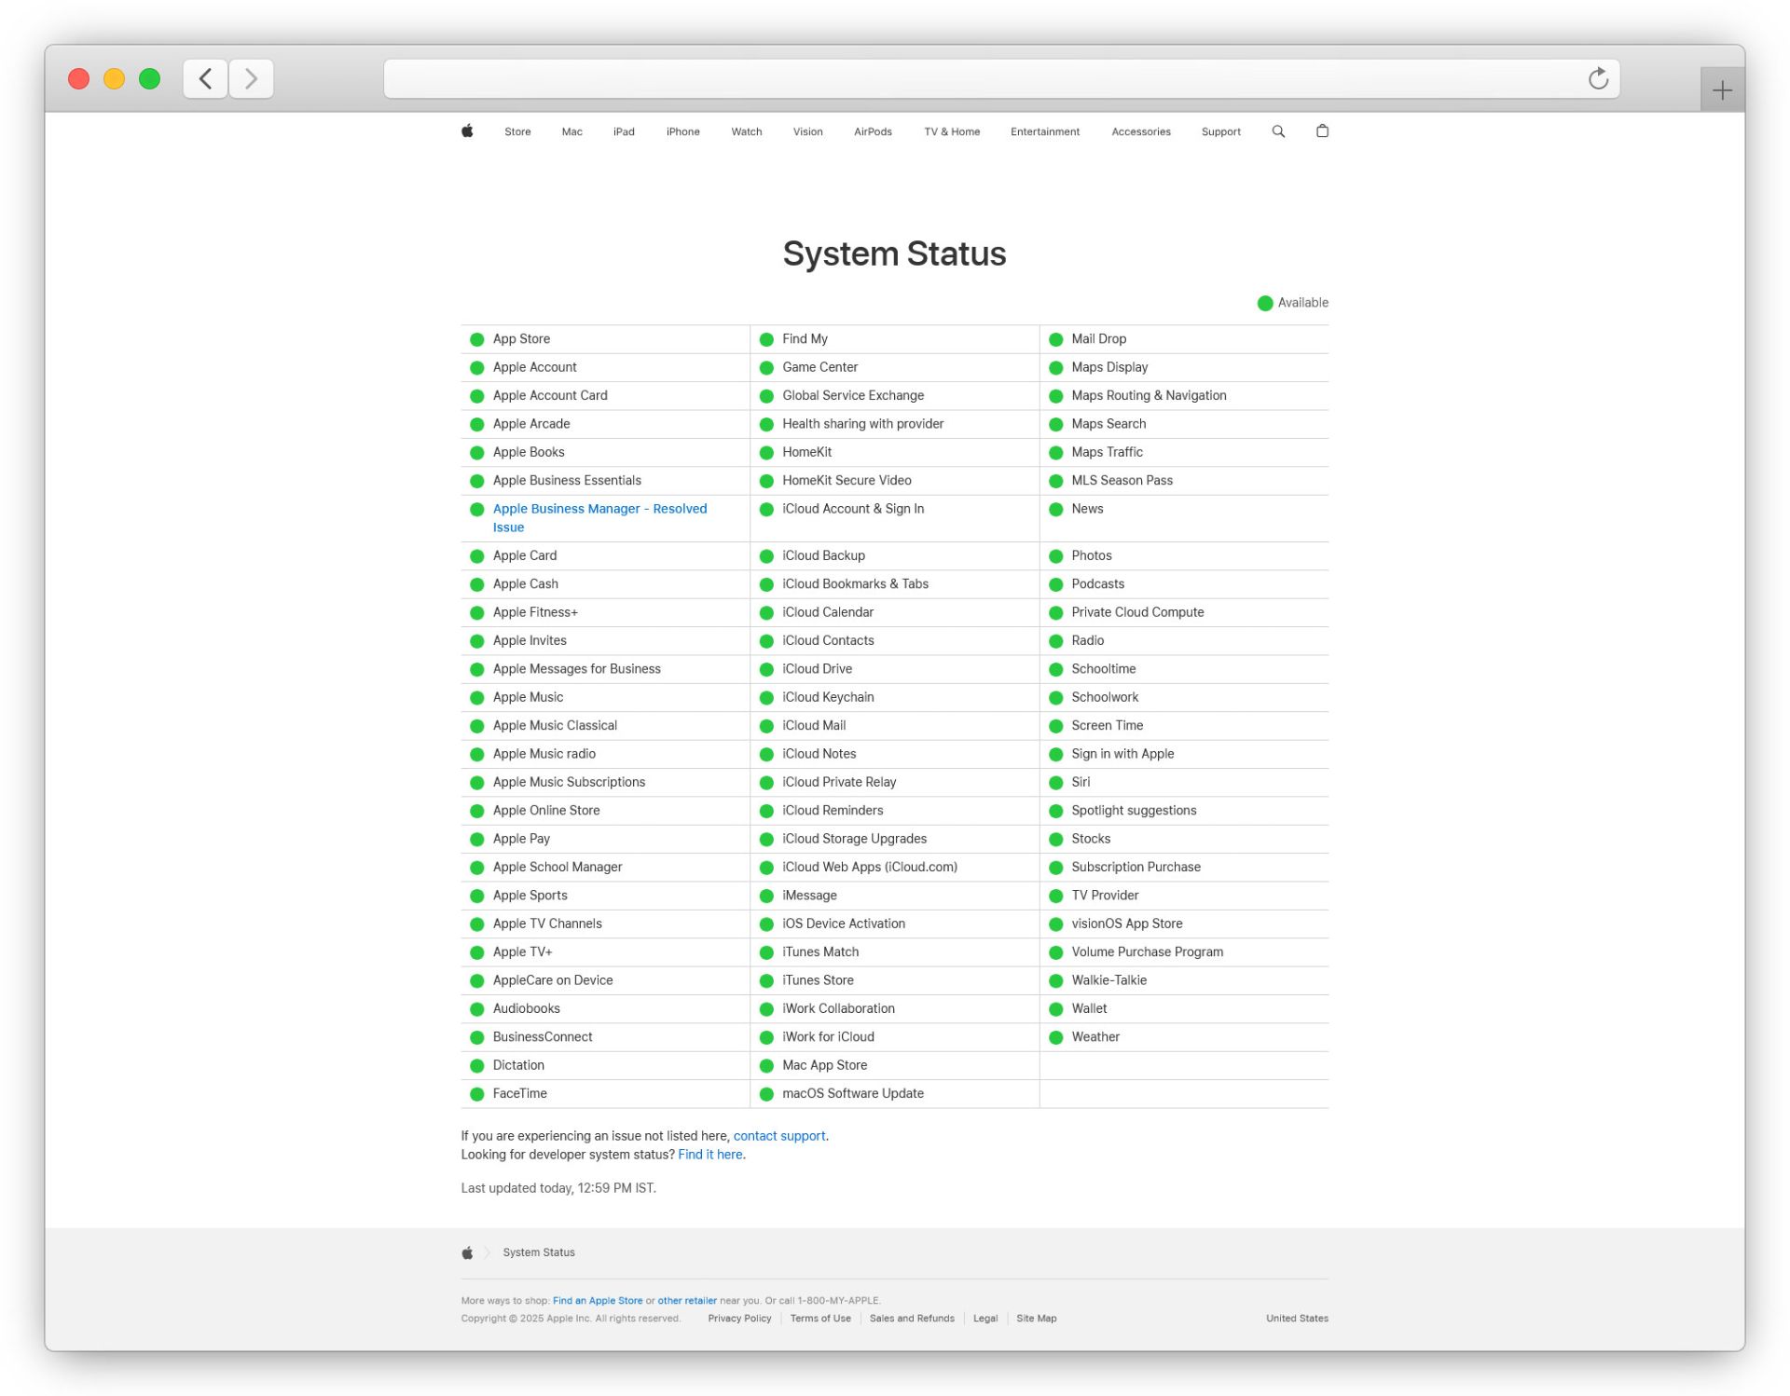Click green status dot beside App Store

click(x=477, y=339)
